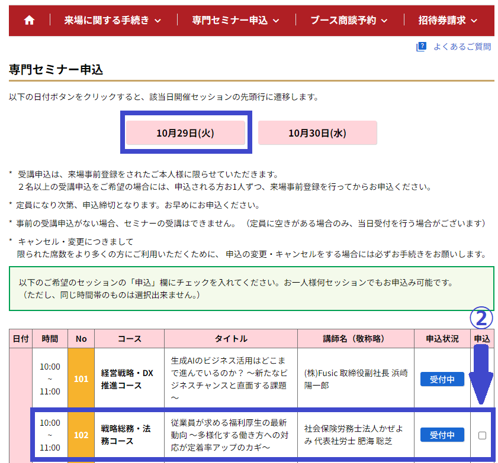Open the よくあるご質問 link

point(462,47)
